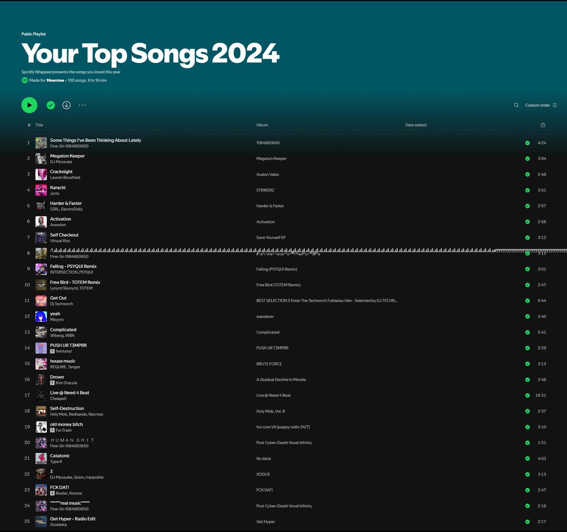Toggle saved checkmark for Some Things I've Been Thinking

(527, 143)
